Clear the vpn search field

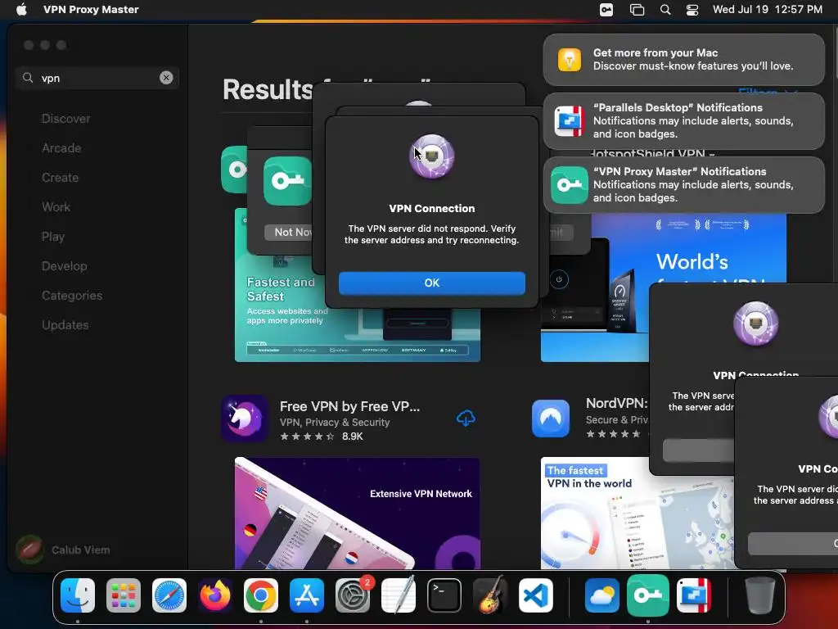pyautogui.click(x=166, y=78)
